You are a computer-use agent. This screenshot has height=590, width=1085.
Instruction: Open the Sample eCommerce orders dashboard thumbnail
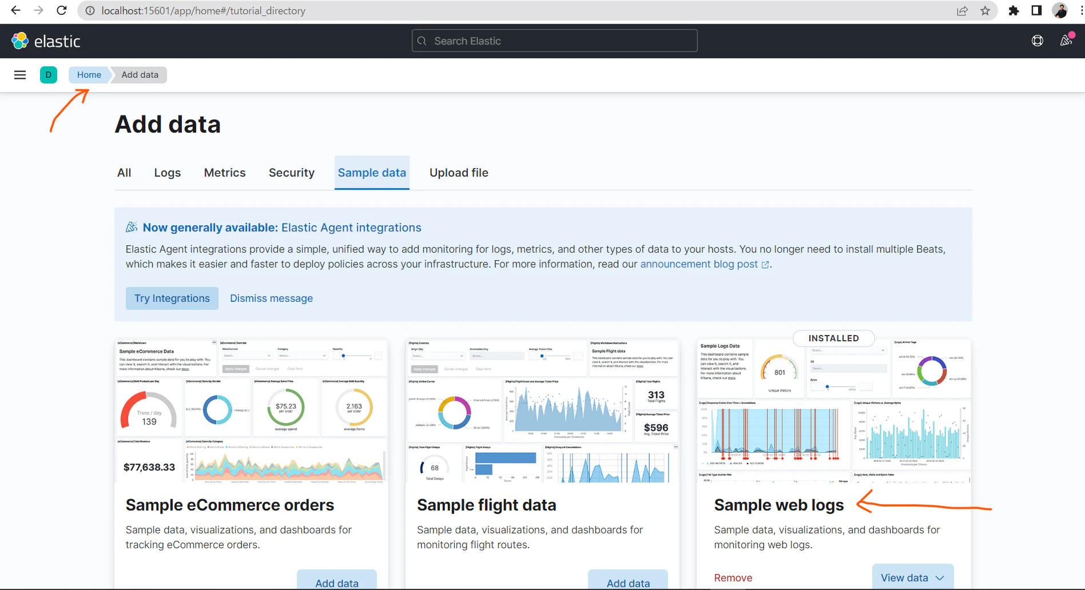[251, 410]
